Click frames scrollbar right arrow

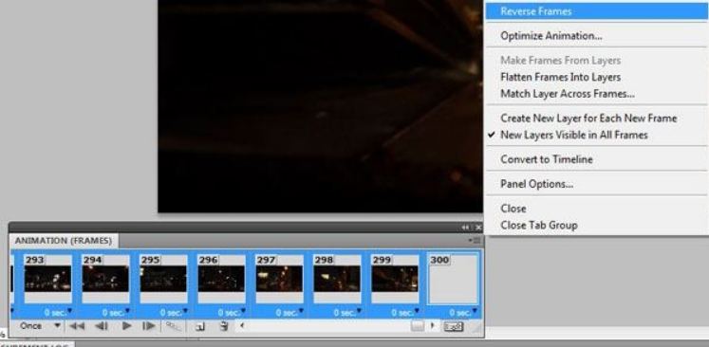point(433,326)
